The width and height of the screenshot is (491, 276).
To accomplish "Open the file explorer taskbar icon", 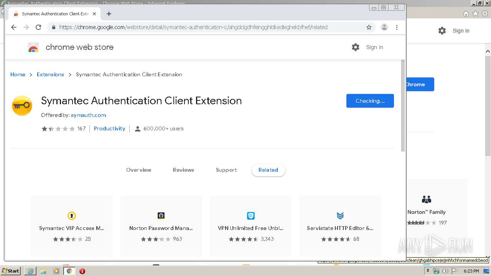I will 43,271.
